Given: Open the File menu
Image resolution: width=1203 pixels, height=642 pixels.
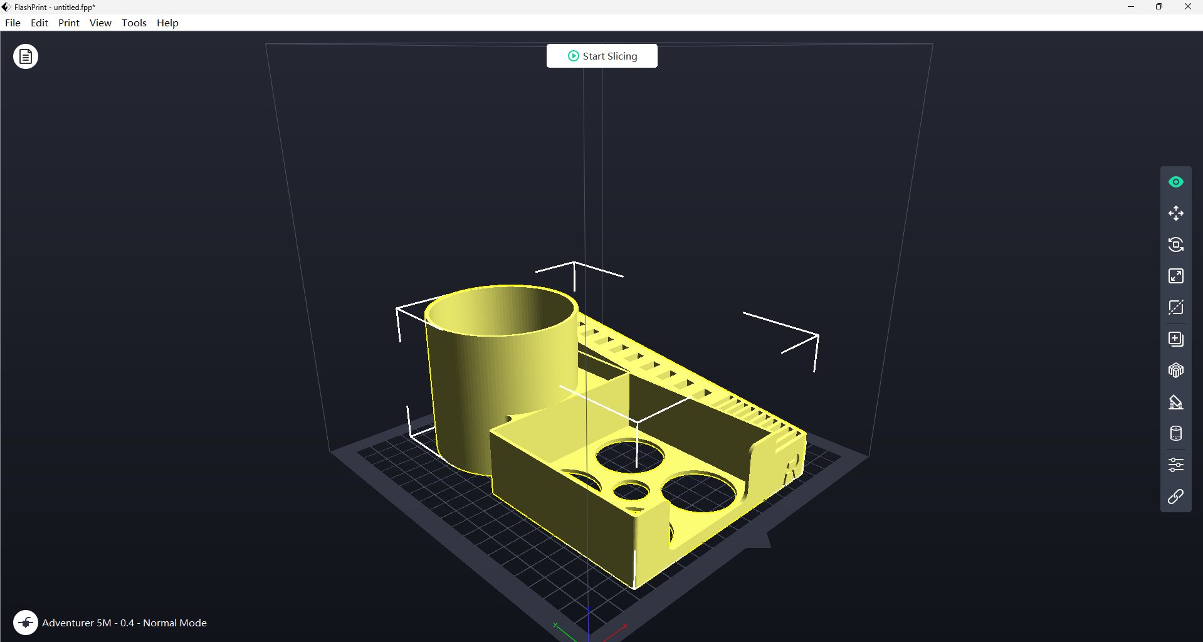Looking at the screenshot, I should [x=13, y=23].
